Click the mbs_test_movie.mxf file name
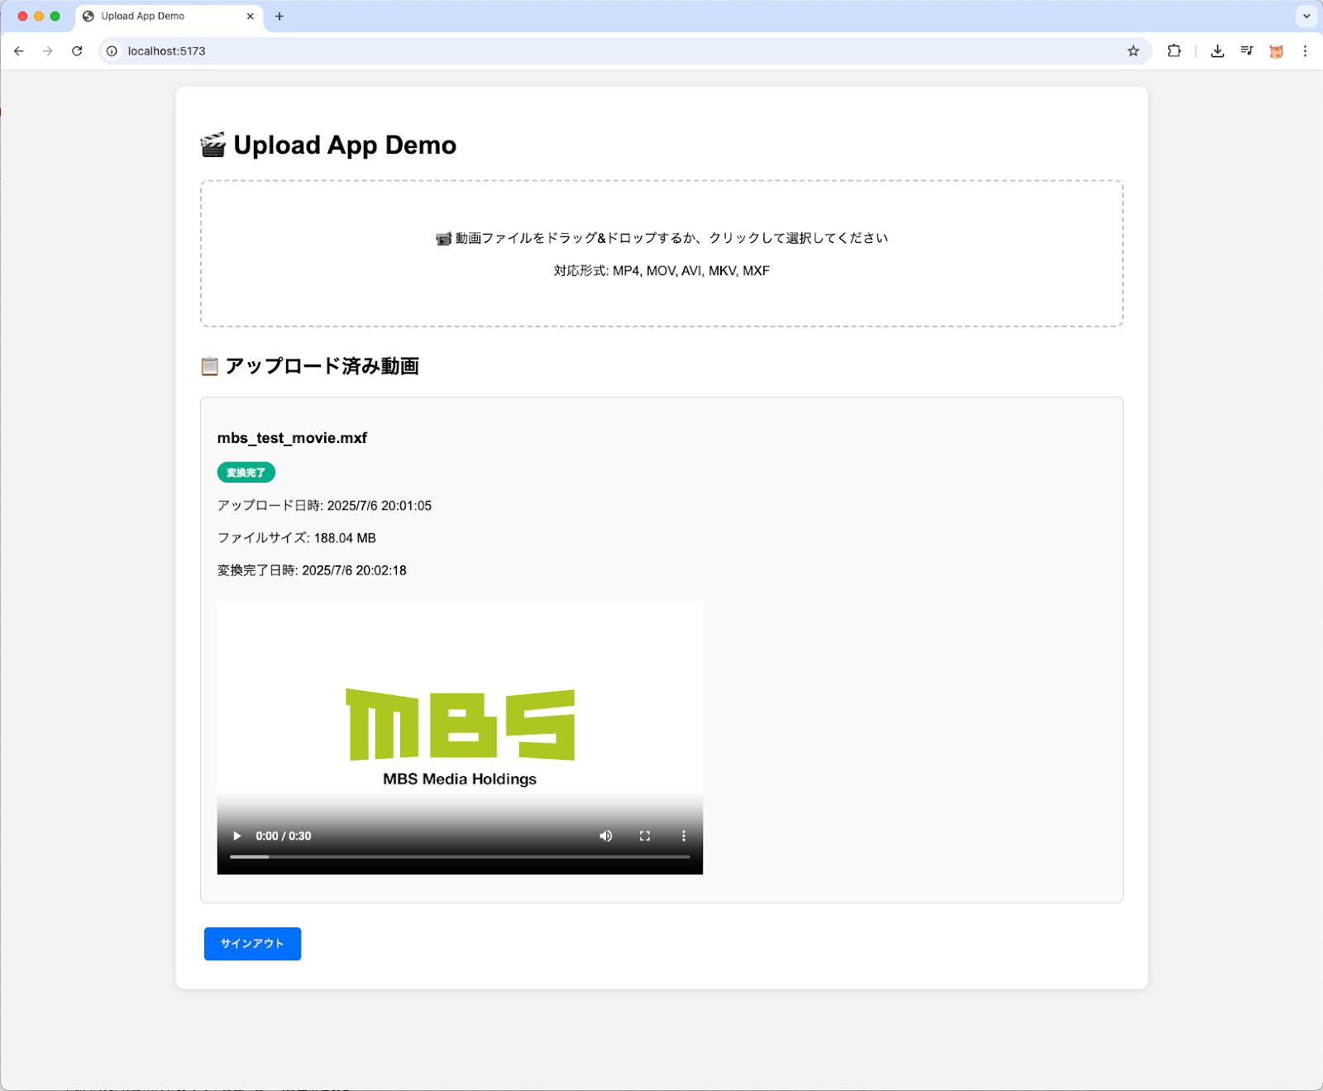Screen dimensions: 1323x1091 pyautogui.click(x=292, y=438)
